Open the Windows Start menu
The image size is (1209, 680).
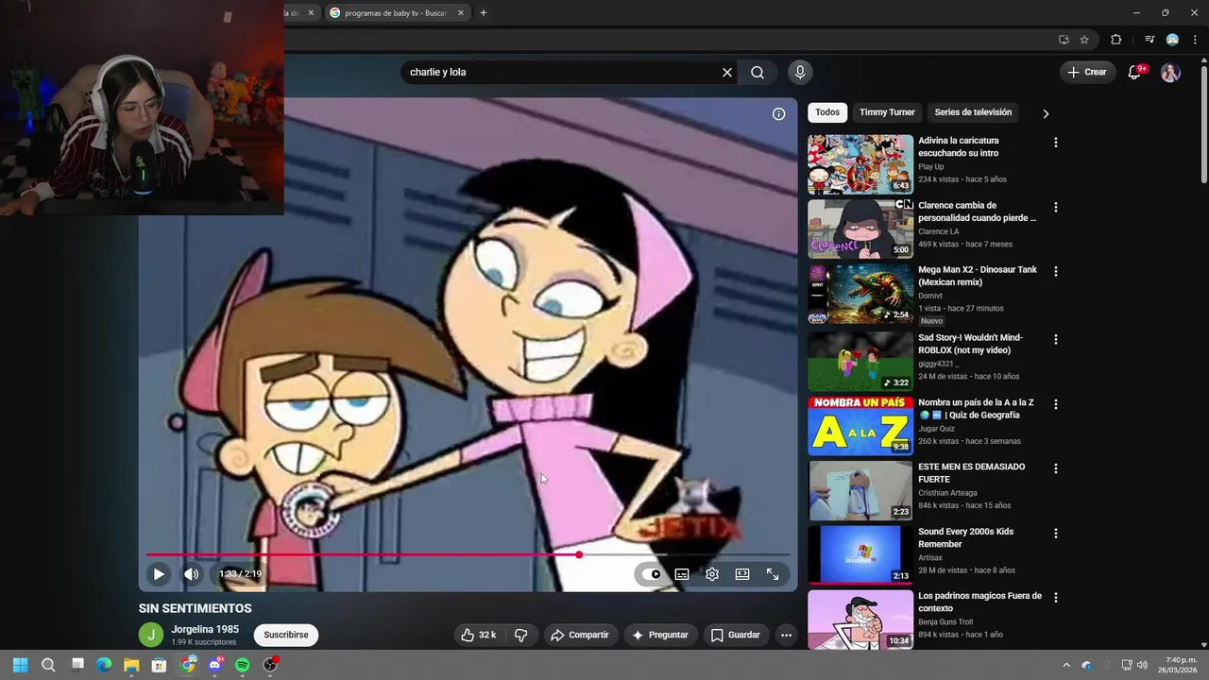[20, 665]
